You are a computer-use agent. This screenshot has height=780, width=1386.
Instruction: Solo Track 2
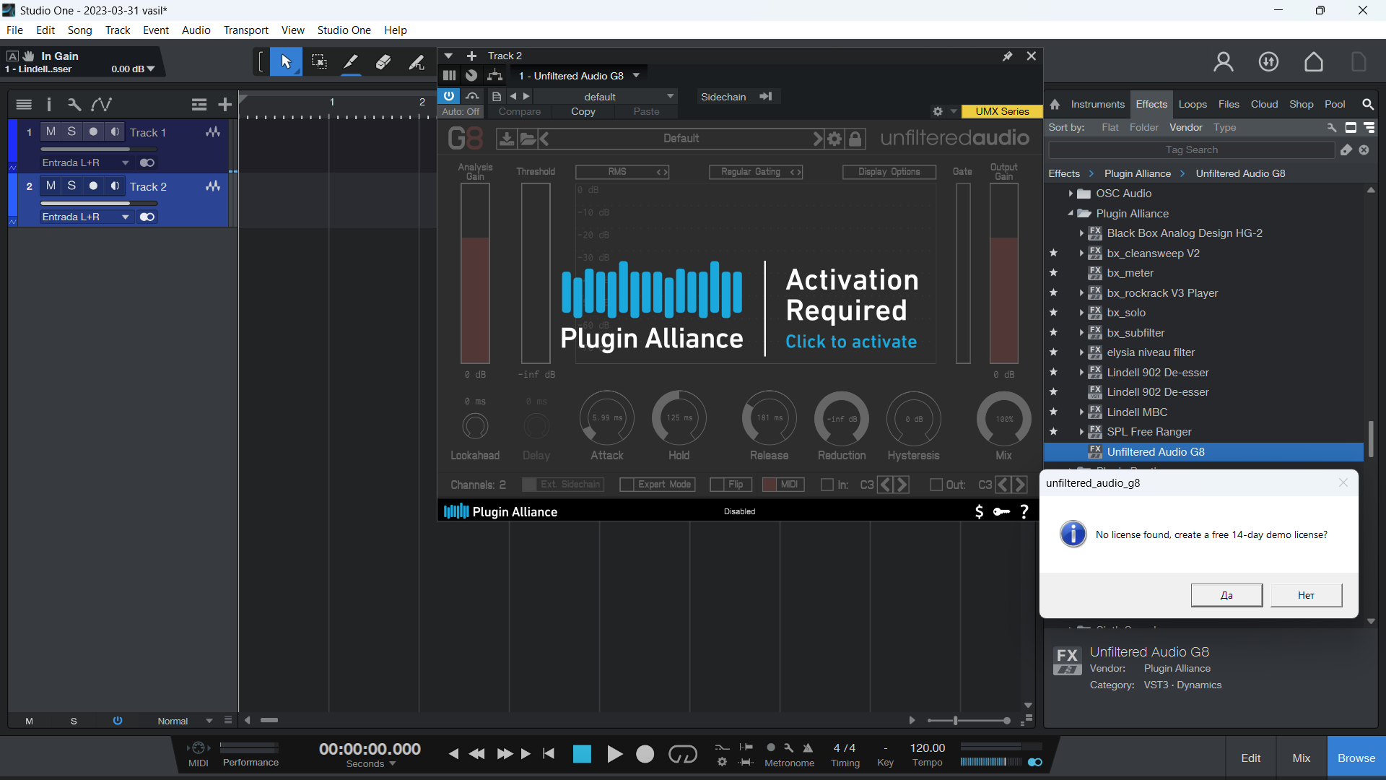tap(71, 186)
